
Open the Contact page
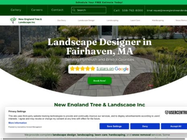[x=57, y=10]
